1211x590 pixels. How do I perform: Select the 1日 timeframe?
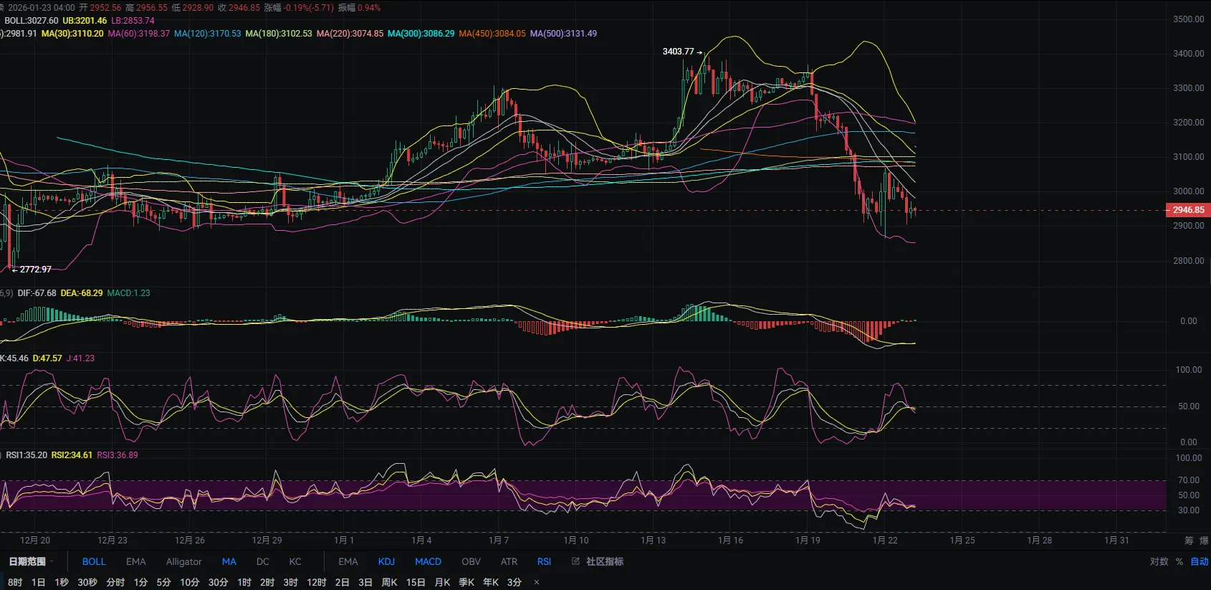[38, 582]
